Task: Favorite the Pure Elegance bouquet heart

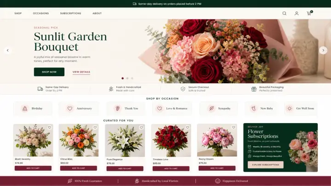Action: pyautogui.click(x=142, y=128)
